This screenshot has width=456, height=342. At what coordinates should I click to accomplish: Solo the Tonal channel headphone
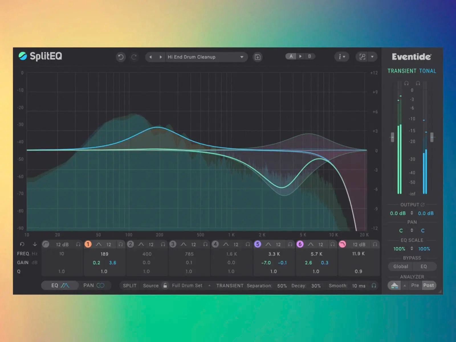coord(418,83)
